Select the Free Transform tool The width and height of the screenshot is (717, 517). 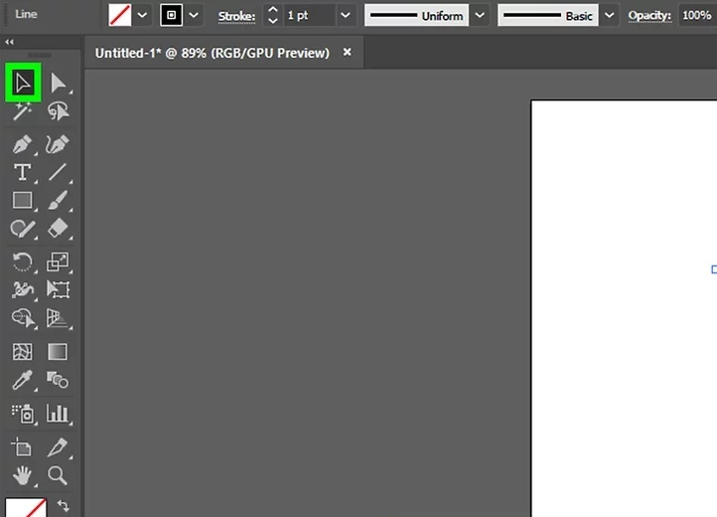[58, 290]
